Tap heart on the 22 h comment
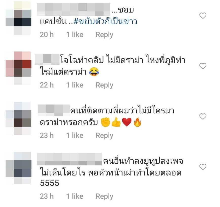 203,66
